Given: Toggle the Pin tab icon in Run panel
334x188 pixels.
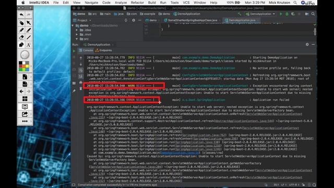Looking at the screenshot, I should pos(74,91).
